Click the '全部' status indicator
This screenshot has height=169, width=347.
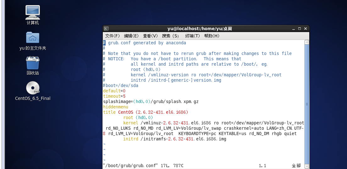click(296, 166)
